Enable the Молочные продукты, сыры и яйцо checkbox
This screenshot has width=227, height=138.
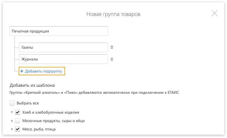tap(18, 121)
